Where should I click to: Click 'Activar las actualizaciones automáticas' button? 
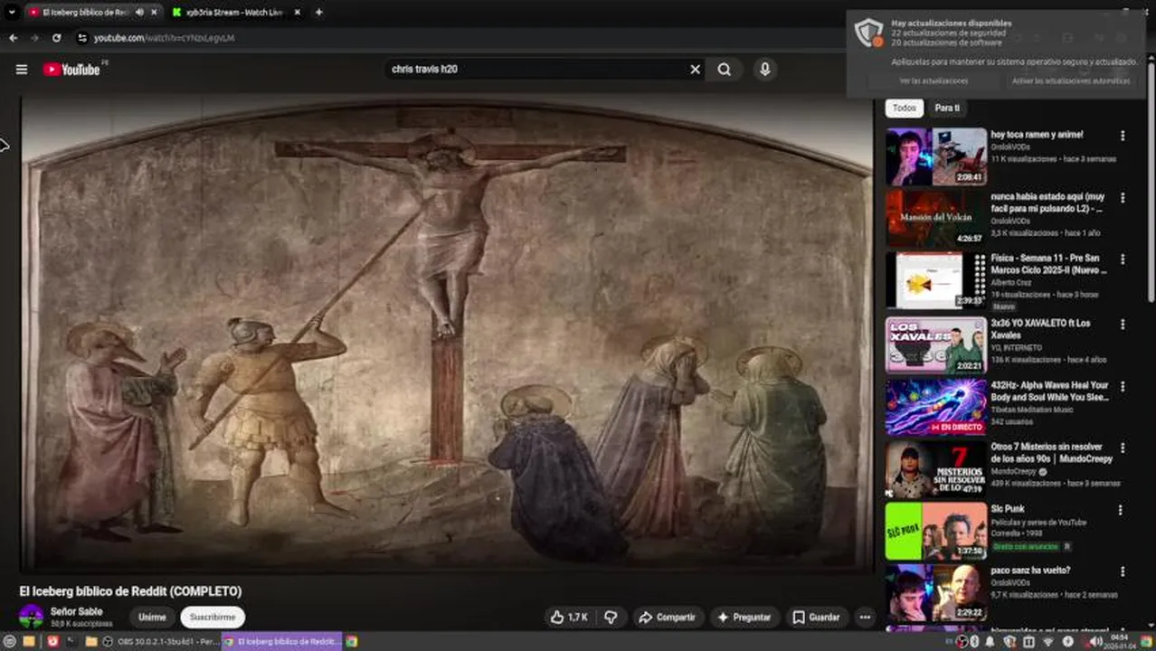1071,80
